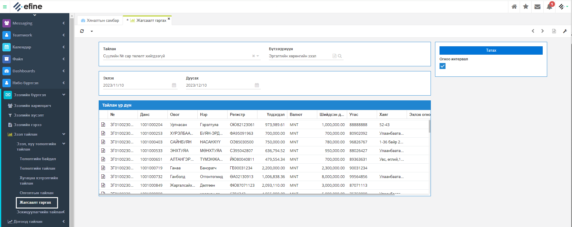Image resolution: width=572 pixels, height=227 pixels.
Task: Open Зээлийн гэрээ menu item
Action: (x=28, y=125)
